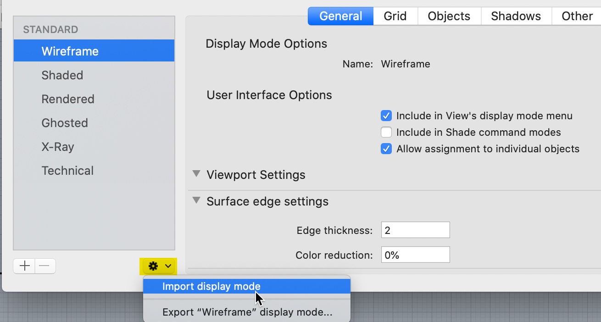Select Wireframe in the display mode list
Image resolution: width=601 pixels, height=322 pixels.
[94, 51]
